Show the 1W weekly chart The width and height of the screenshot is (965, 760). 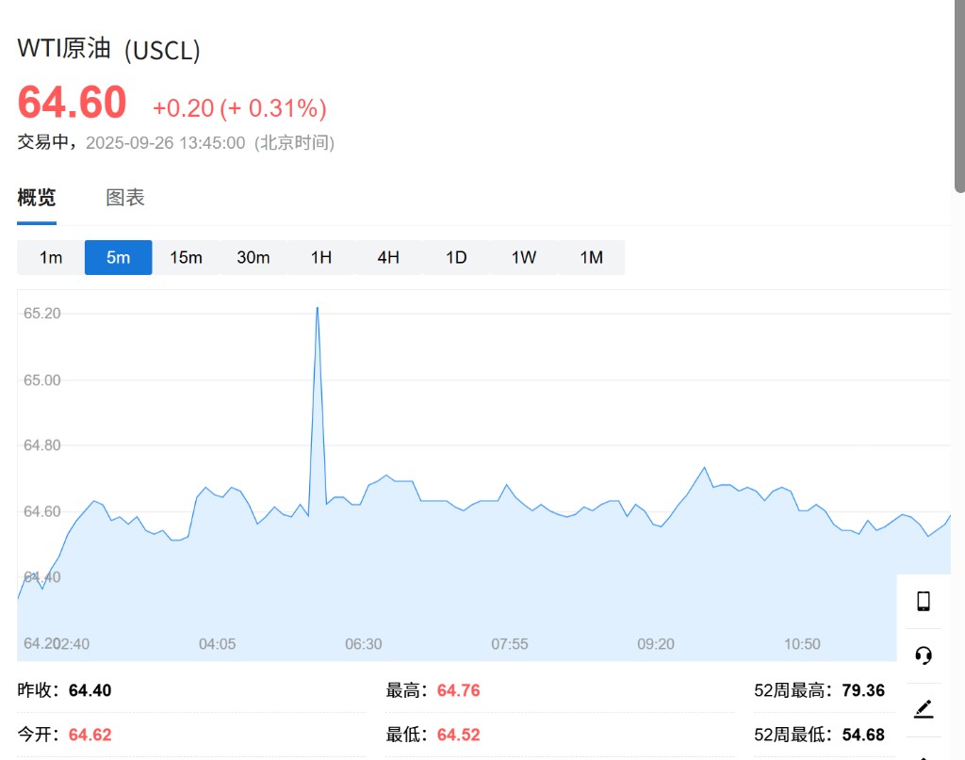(524, 257)
